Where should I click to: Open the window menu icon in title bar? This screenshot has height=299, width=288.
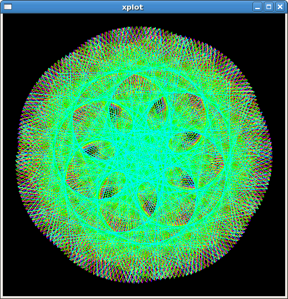[8, 7]
